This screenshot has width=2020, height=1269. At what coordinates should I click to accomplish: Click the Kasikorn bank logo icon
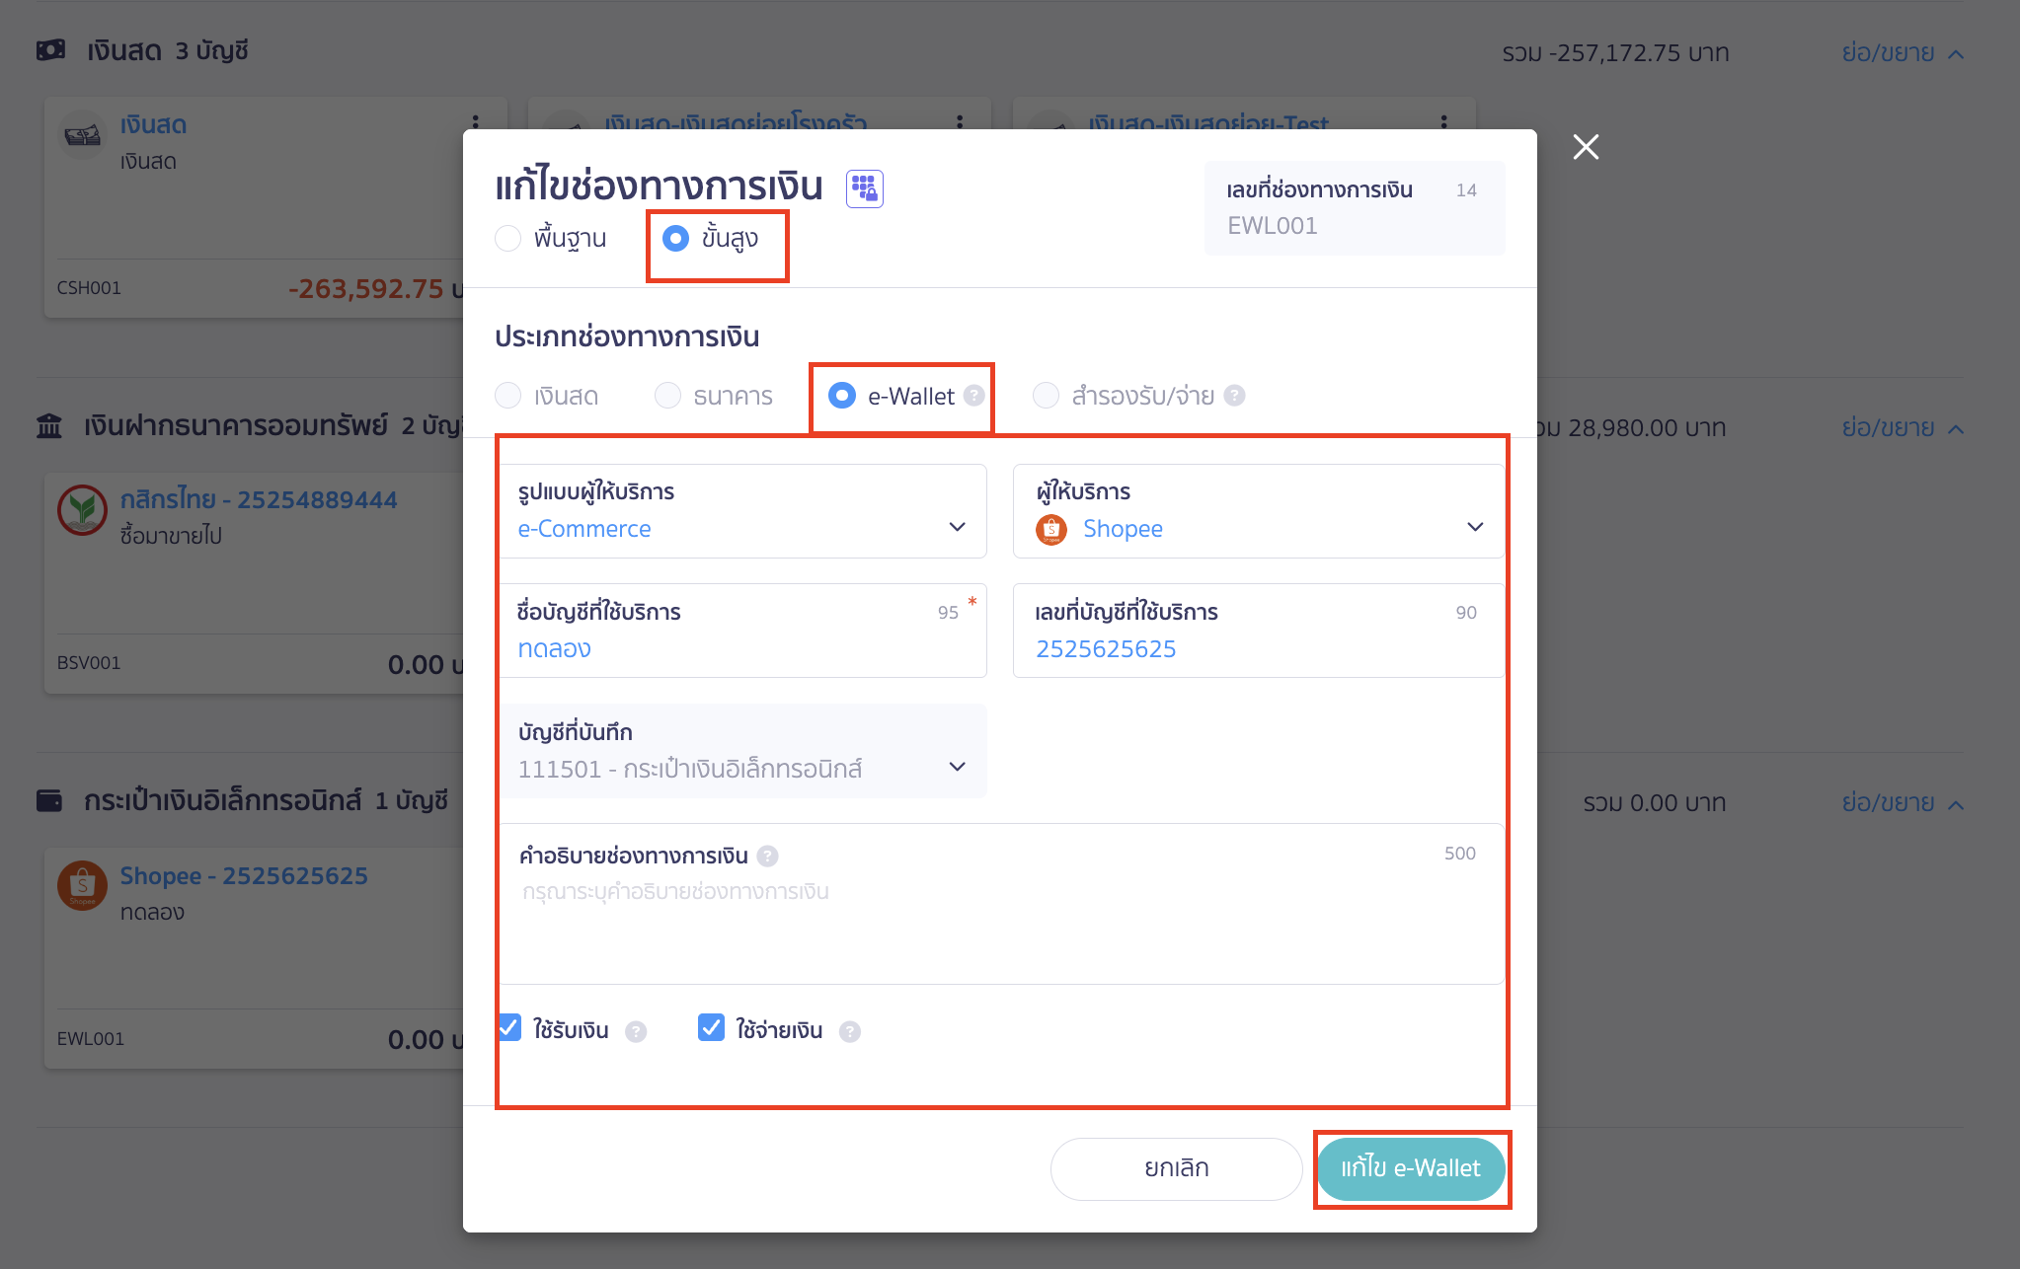click(83, 510)
